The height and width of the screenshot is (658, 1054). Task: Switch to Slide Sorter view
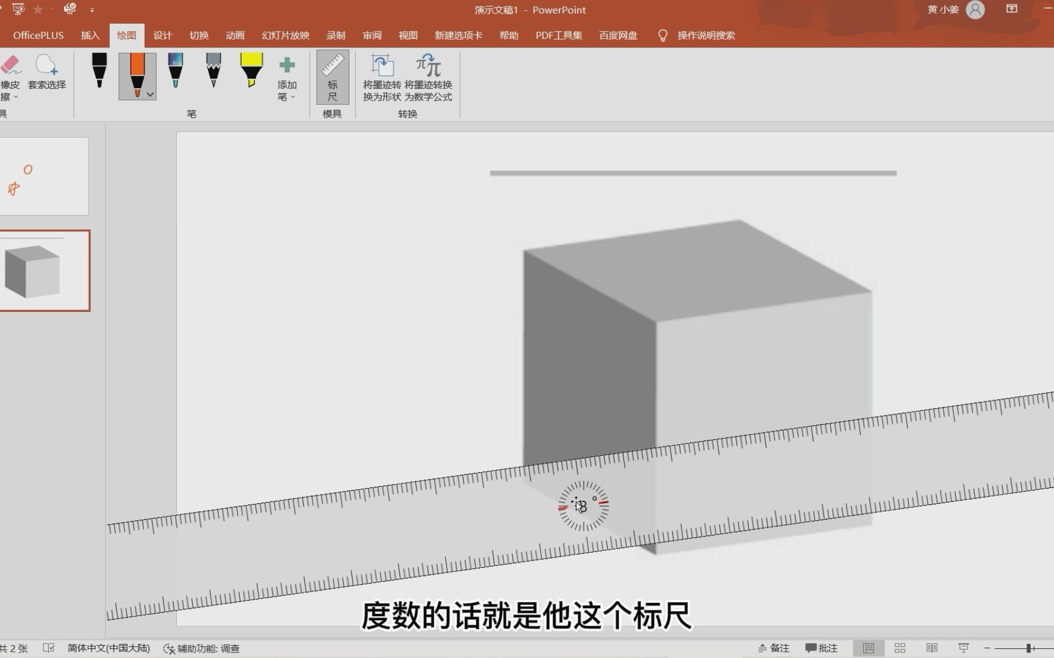900,648
